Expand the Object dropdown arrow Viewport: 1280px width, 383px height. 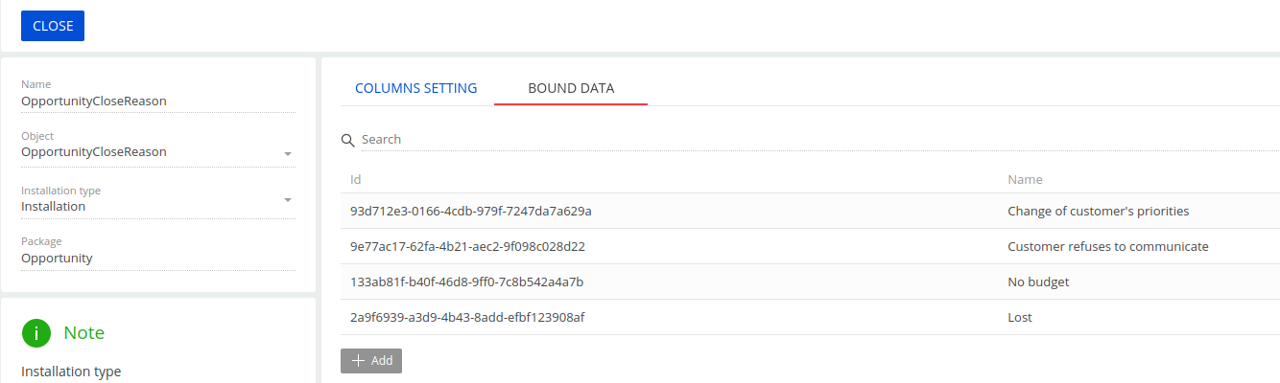point(288,153)
